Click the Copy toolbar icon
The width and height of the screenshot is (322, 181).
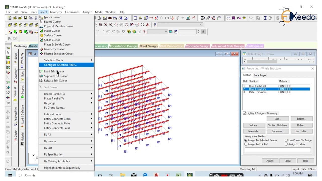click(31, 18)
